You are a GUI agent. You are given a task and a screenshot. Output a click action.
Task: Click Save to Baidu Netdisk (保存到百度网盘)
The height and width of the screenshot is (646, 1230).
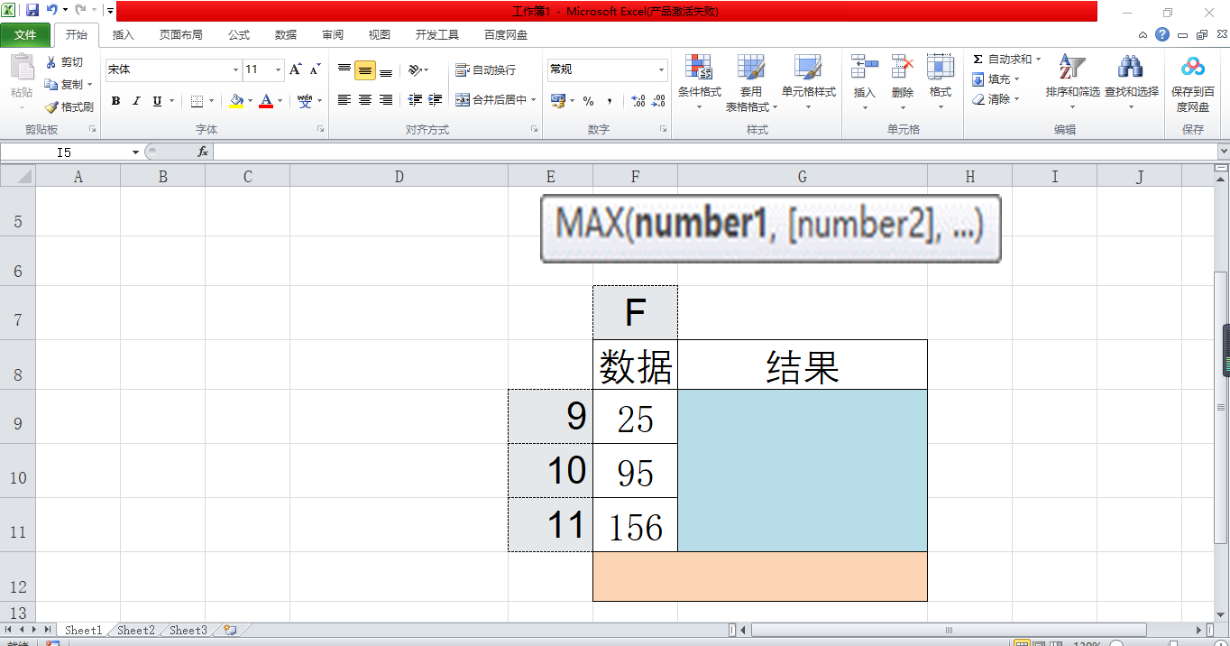(x=1193, y=82)
